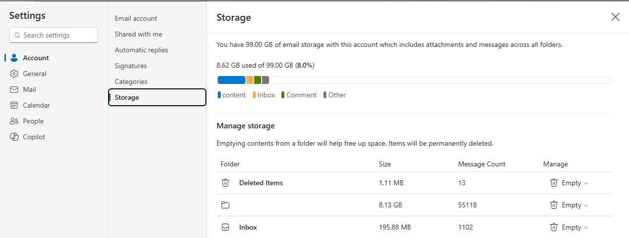629x238 pixels.
Task: Open the Mail envelope icon
Action: click(x=14, y=89)
